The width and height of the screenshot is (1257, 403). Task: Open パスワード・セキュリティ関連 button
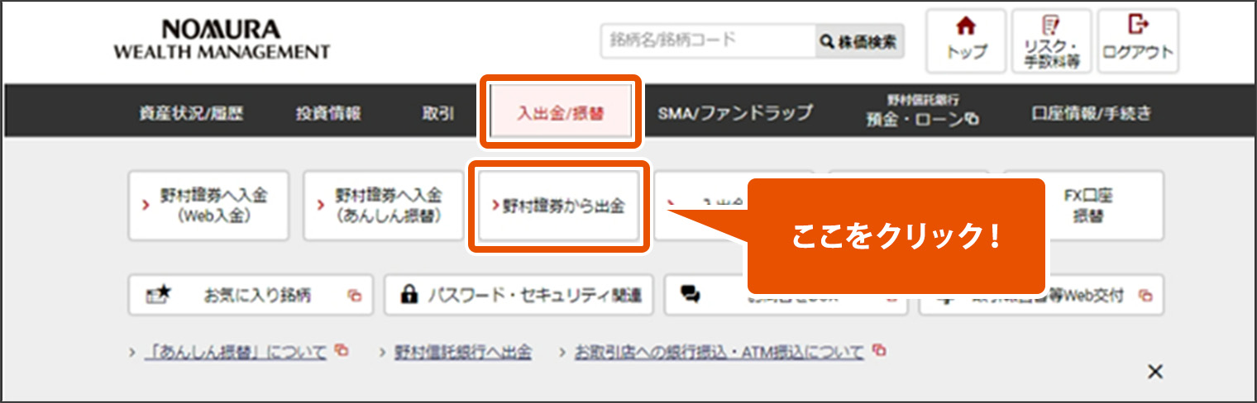tap(519, 295)
